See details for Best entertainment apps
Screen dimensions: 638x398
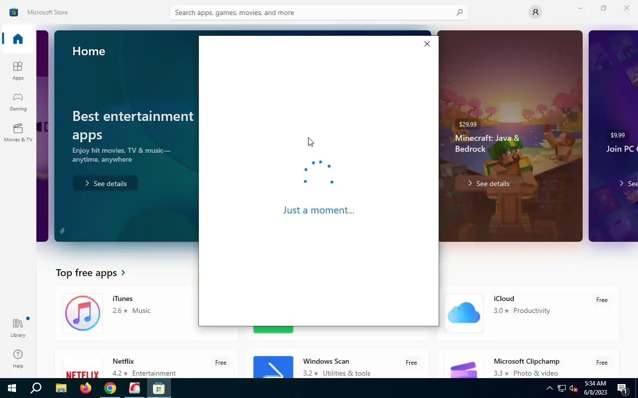105,184
